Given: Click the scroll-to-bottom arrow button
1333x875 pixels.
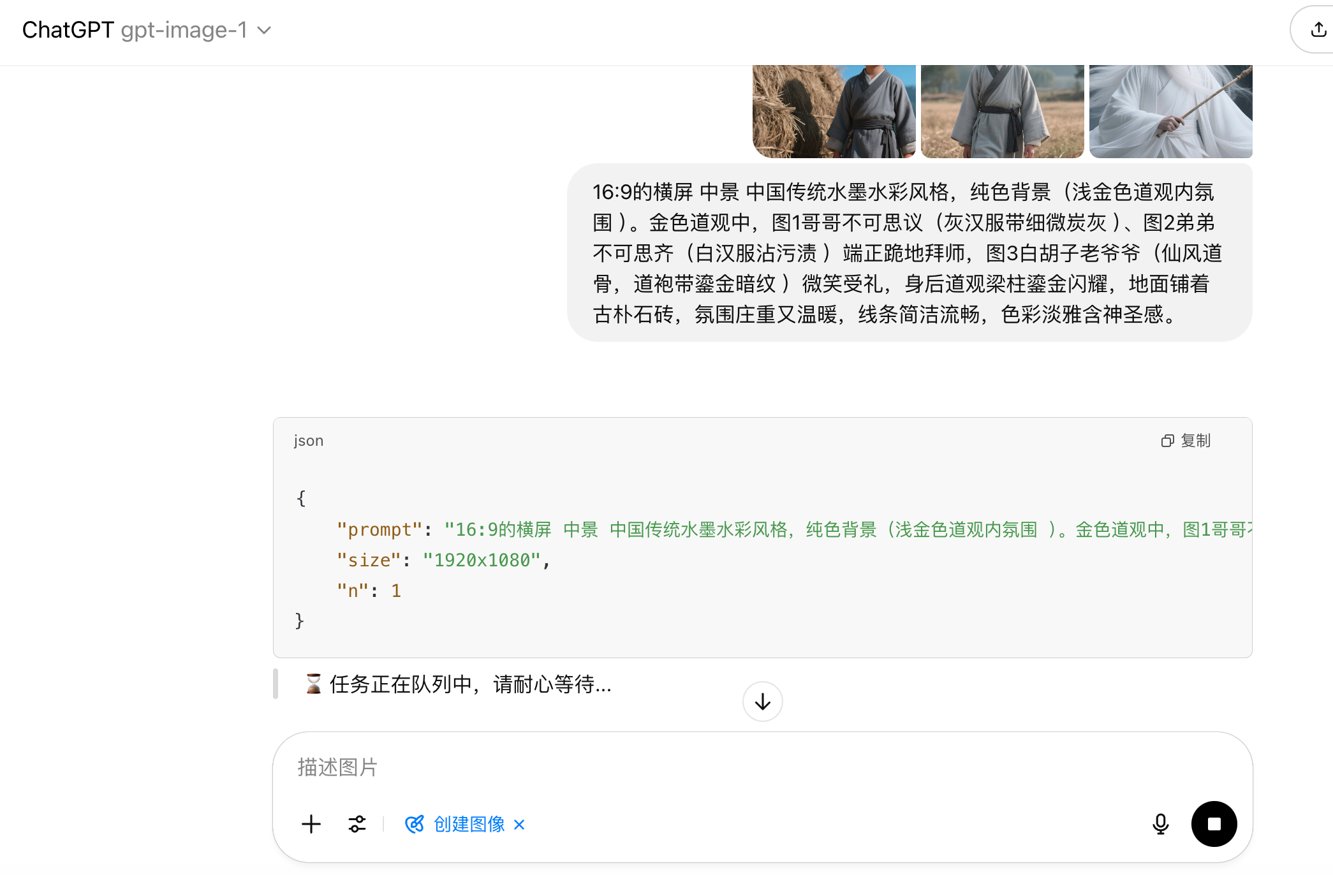Looking at the screenshot, I should [763, 702].
